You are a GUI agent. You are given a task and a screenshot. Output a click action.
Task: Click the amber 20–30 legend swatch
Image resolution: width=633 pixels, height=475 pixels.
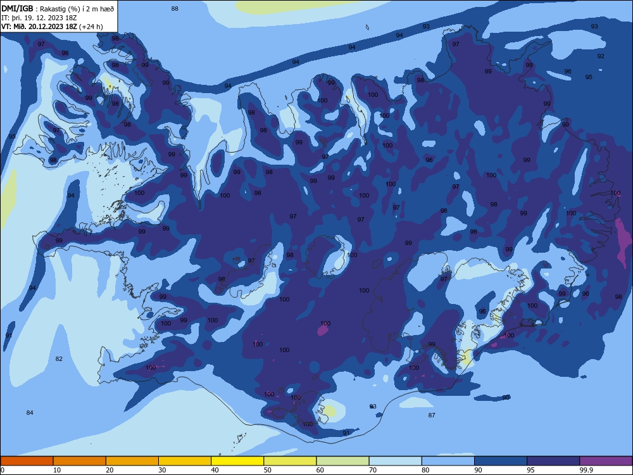click(x=132, y=461)
